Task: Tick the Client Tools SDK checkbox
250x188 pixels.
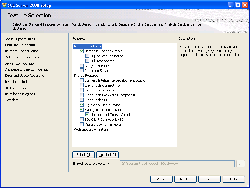Action: pyautogui.click(x=81, y=100)
